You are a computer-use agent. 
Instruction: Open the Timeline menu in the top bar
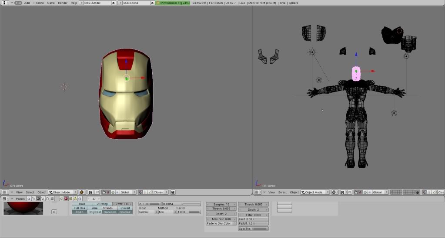tap(38, 3)
